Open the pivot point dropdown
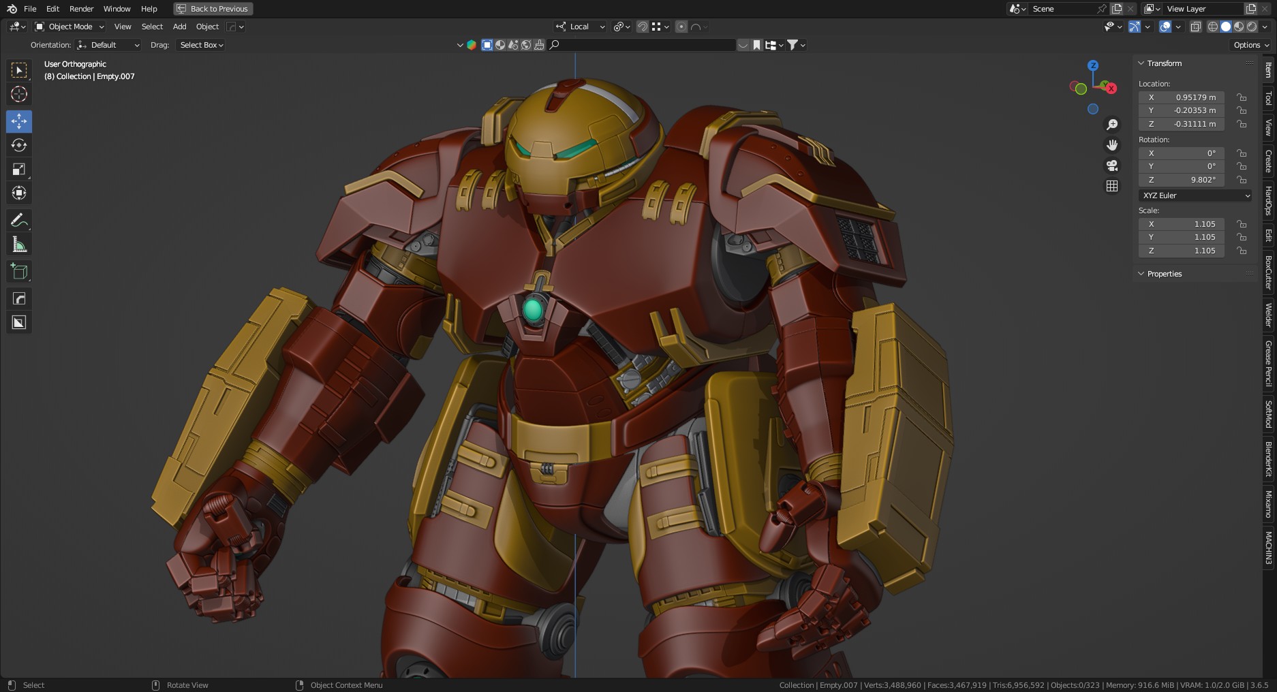1277x692 pixels. click(x=621, y=27)
